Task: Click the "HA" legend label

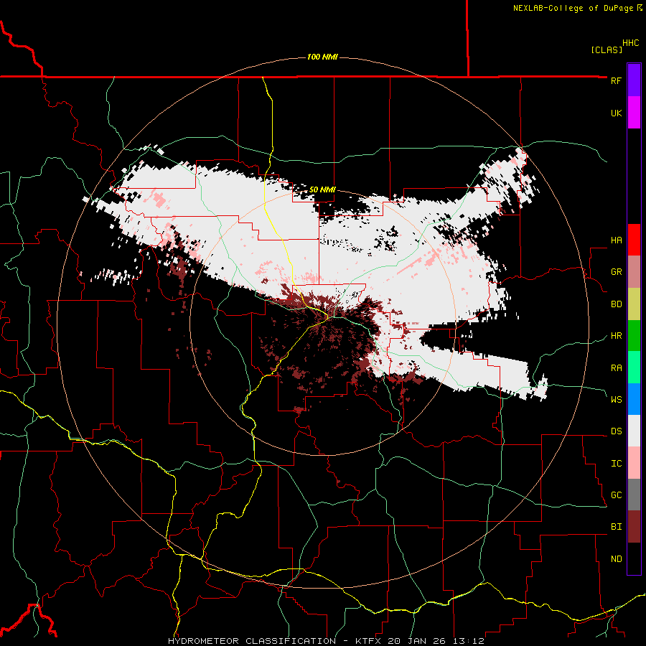Action: 616,240
